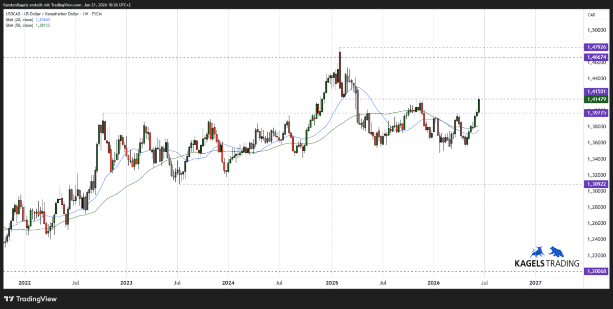Select the SMA (50, close) legend entry
The width and height of the screenshot is (613, 309).
click(x=19, y=26)
